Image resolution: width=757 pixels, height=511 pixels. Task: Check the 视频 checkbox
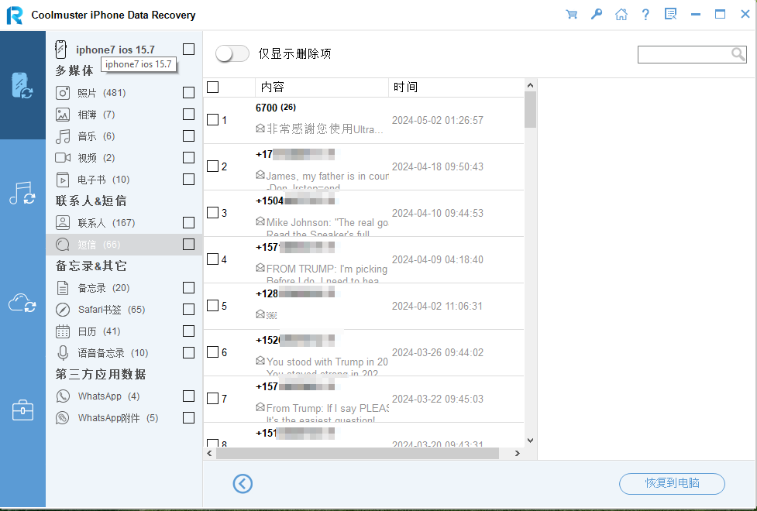point(189,157)
